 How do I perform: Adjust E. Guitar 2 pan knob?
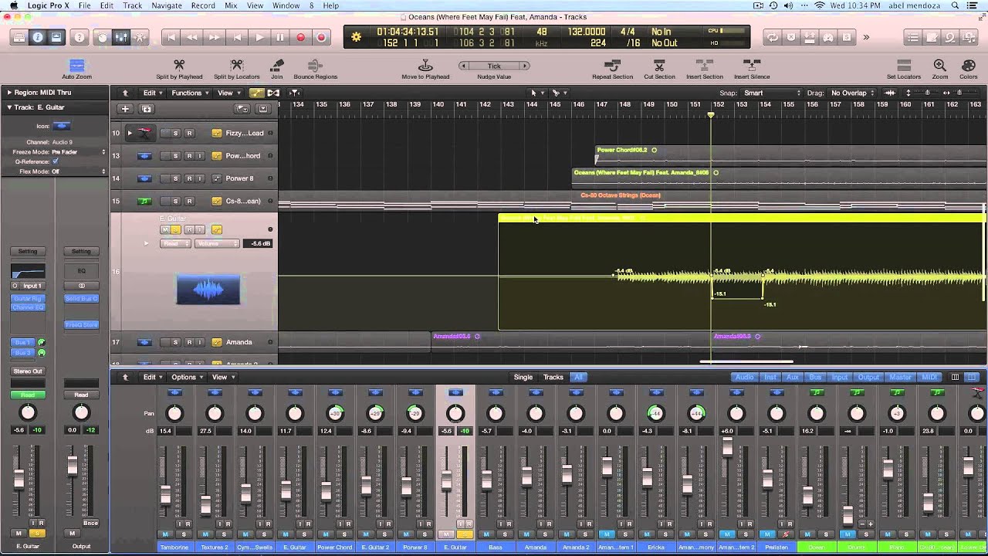[375, 413]
